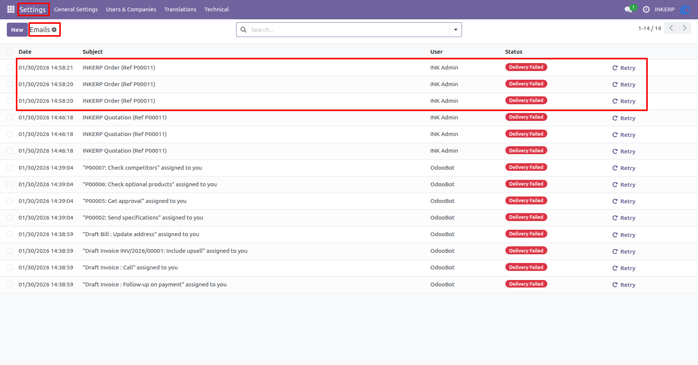Viewport: 698px width, 365px height.
Task: Sort by the Status column header
Action: (514, 52)
